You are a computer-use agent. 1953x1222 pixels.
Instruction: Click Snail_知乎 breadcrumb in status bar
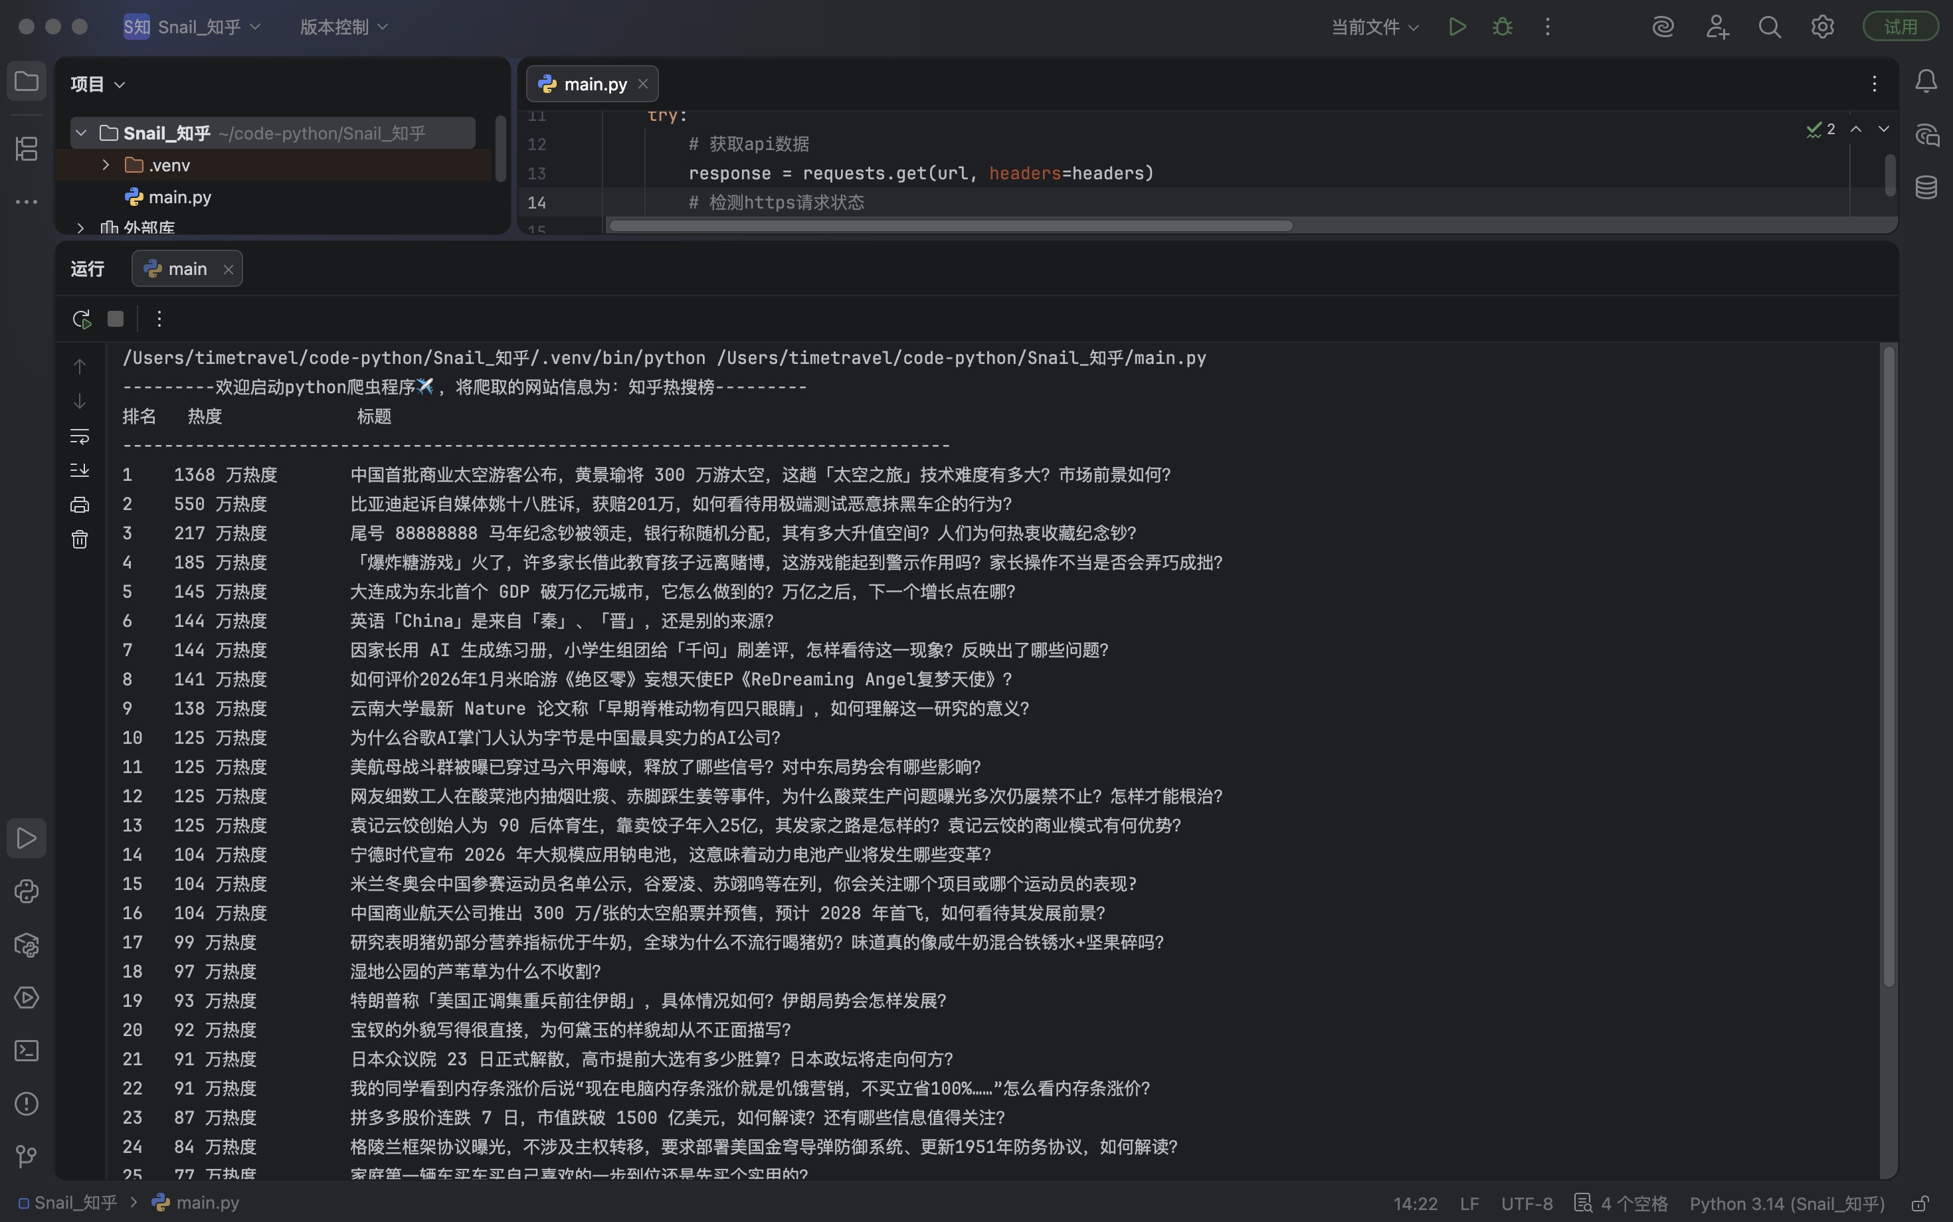click(x=68, y=1203)
